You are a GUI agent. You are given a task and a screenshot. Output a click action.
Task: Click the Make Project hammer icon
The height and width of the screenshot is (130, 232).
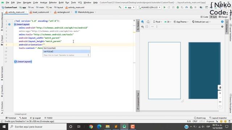point(120,7)
